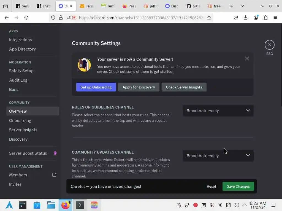Screen dimensions: 282x211
Task: Open the Arch application launcher
Action: (9, 205)
